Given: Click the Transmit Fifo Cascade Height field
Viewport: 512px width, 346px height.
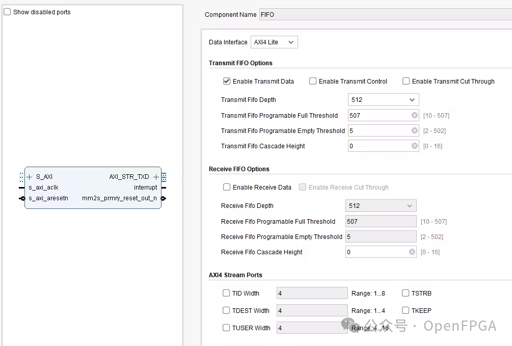Looking at the screenshot, I should coord(378,146).
